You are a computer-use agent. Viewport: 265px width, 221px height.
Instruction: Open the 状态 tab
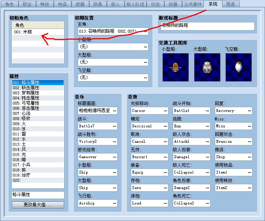click(155, 4)
